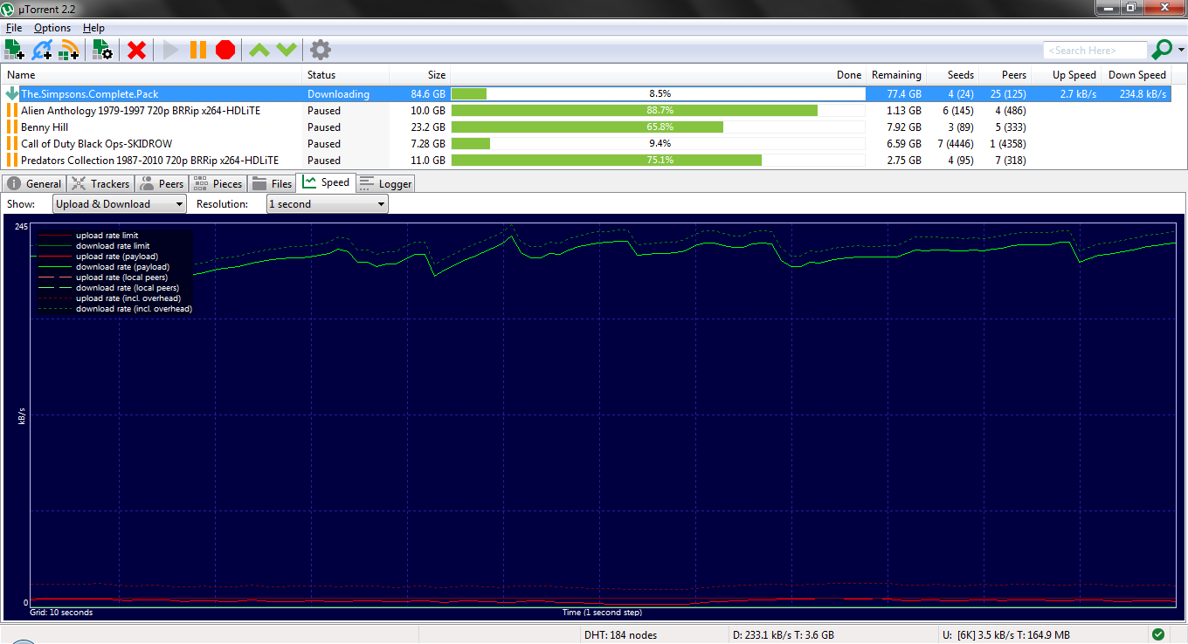Click the 65.8% progress bar for Benny Hill
The width and height of the screenshot is (1188, 644).
coord(658,127)
